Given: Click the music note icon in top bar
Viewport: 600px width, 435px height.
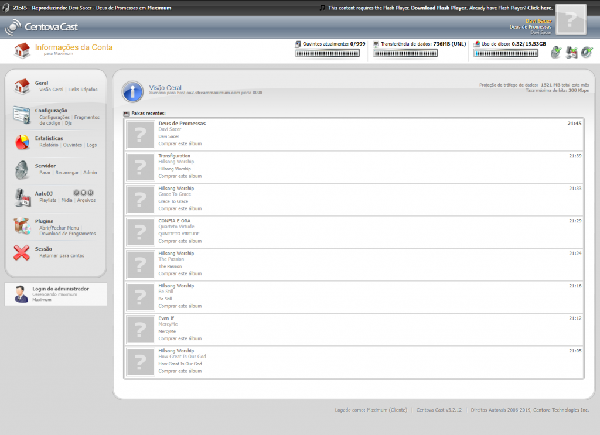Looking at the screenshot, I should tap(322, 8).
